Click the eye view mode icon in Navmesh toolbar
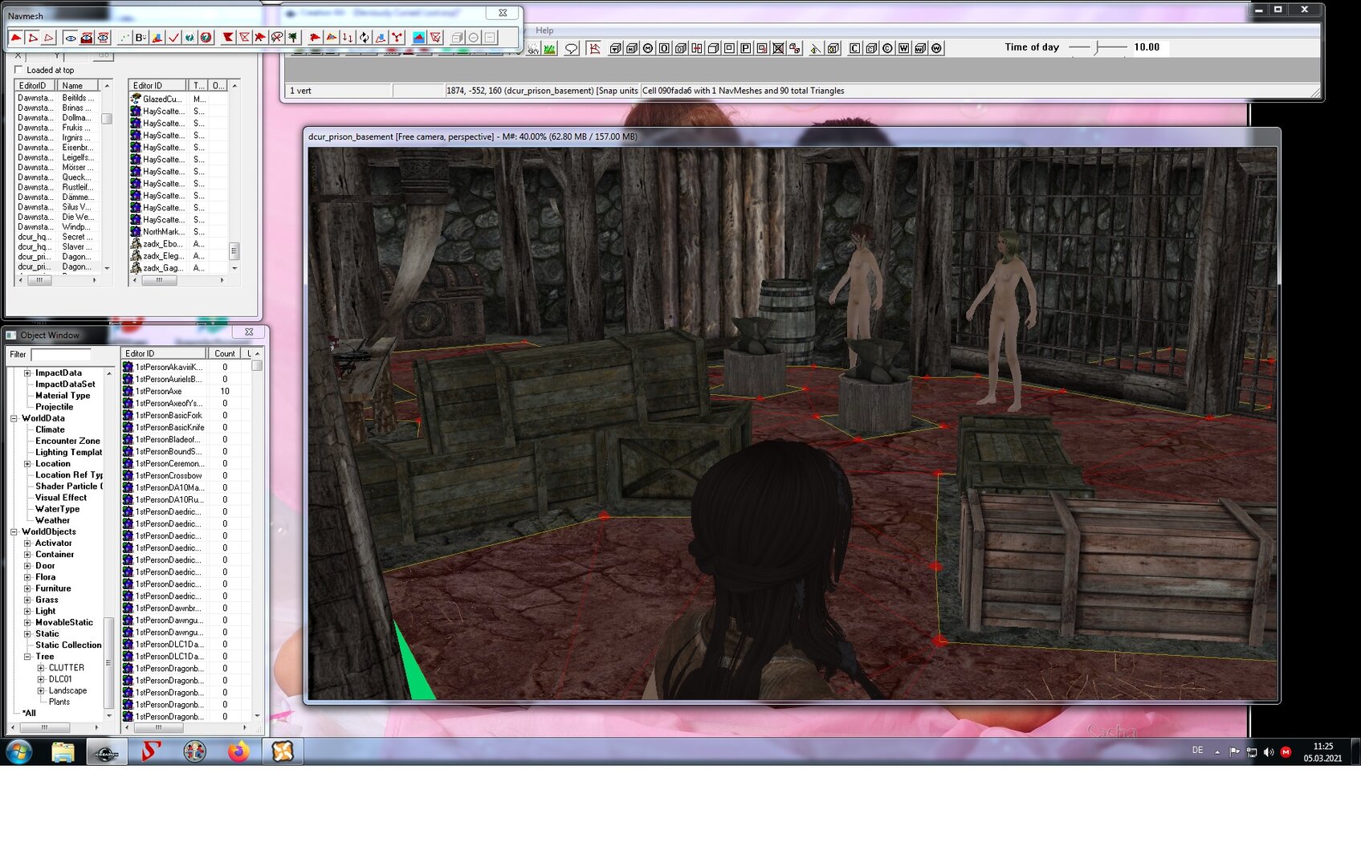 pos(71,38)
